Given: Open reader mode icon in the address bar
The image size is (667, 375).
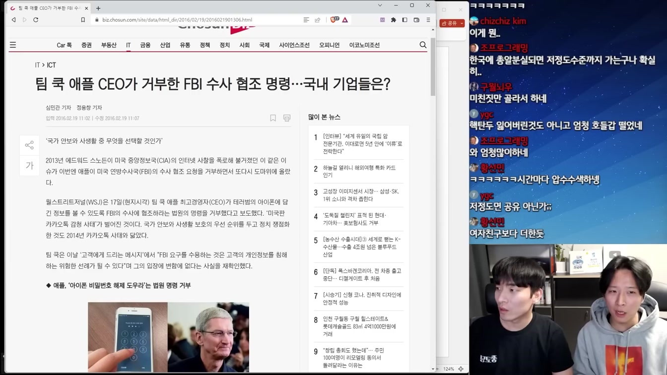Looking at the screenshot, I should pos(306,20).
